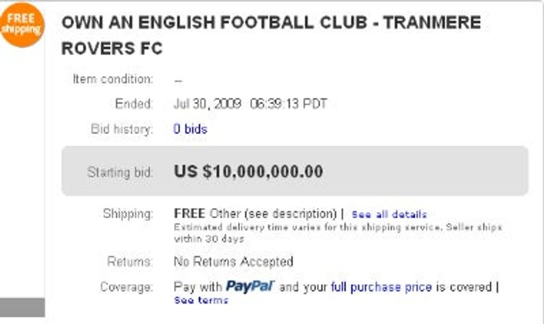Click the US $10,000,000.00 starting bid amount
The height and width of the screenshot is (324, 544).
(x=248, y=171)
